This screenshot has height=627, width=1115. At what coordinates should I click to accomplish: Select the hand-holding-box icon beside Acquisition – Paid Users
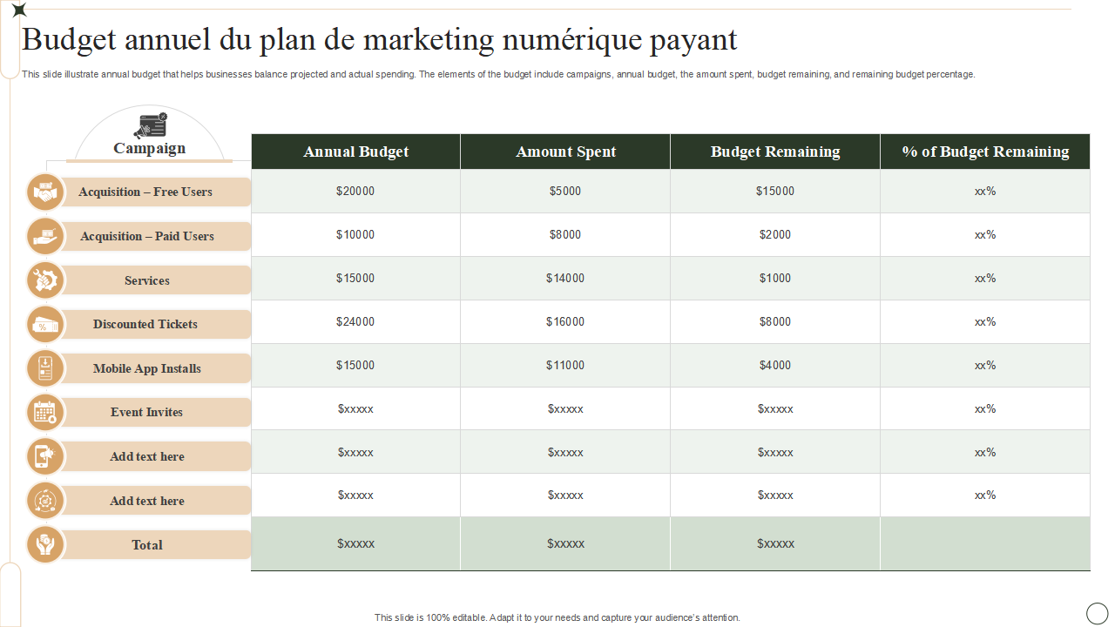pyautogui.click(x=45, y=236)
